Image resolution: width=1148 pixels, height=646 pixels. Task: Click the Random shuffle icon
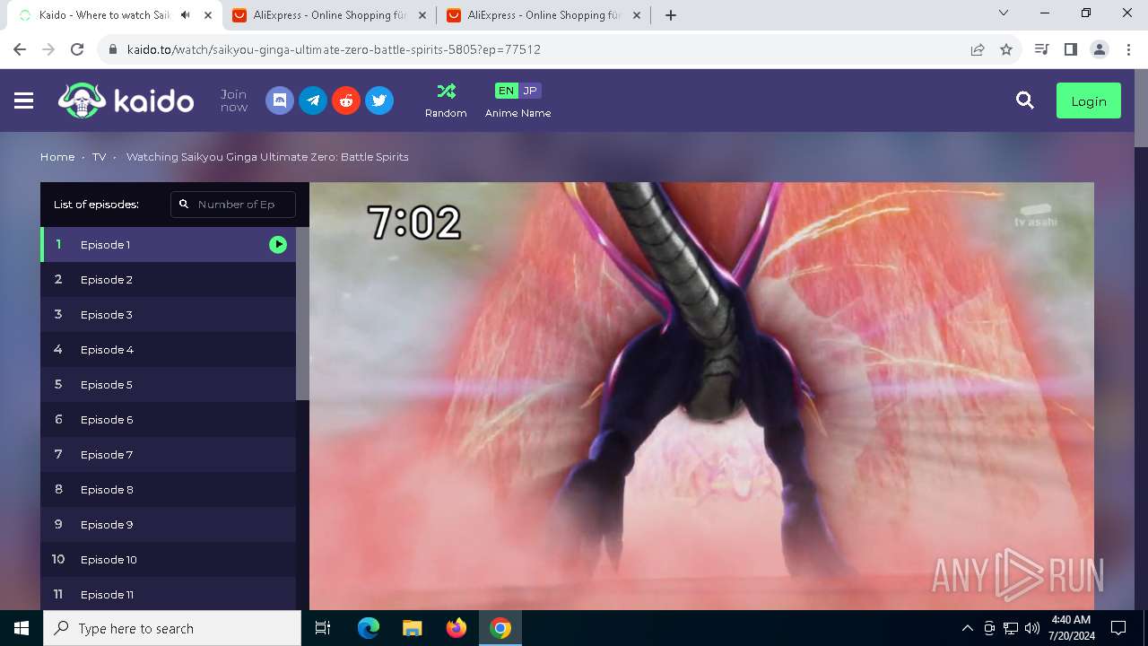point(446,91)
